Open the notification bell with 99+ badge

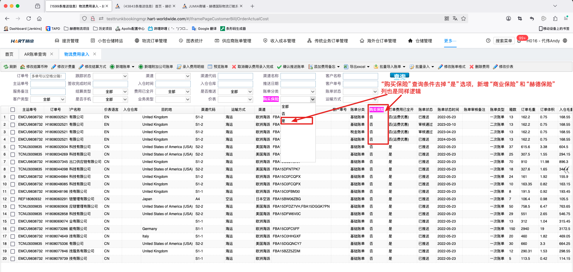[x=519, y=41]
